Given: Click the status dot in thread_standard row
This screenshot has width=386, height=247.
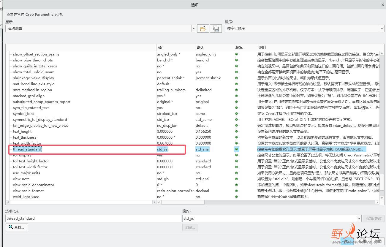Looking at the screenshot, I should pos(237,149).
